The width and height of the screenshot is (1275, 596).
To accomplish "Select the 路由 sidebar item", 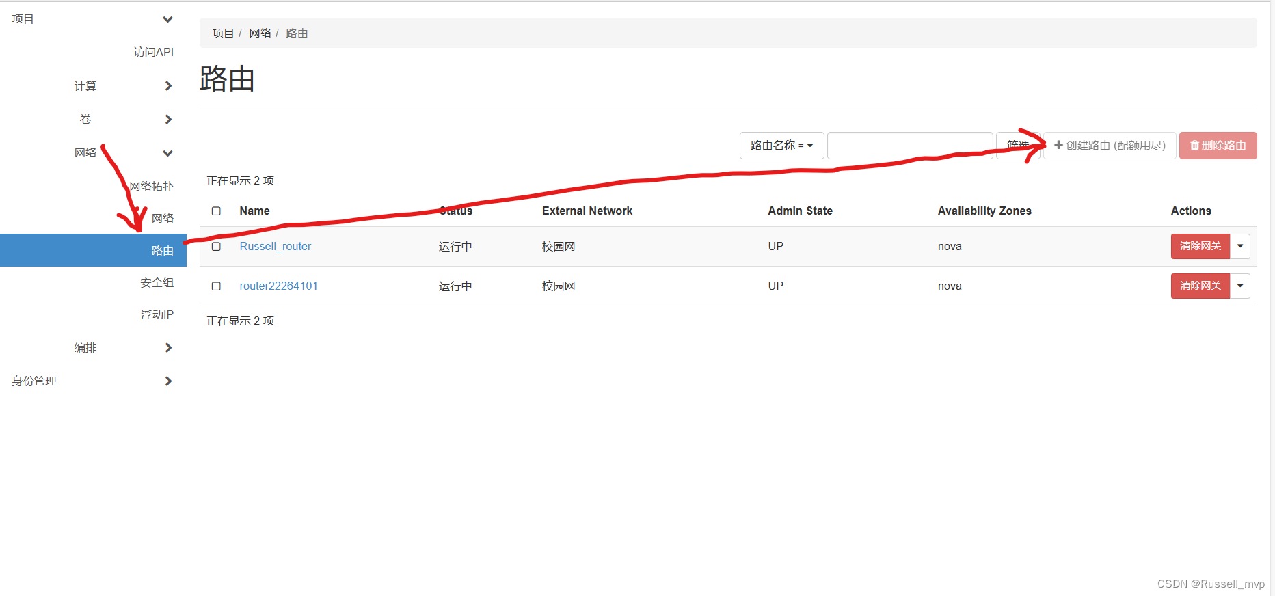I will pyautogui.click(x=93, y=250).
